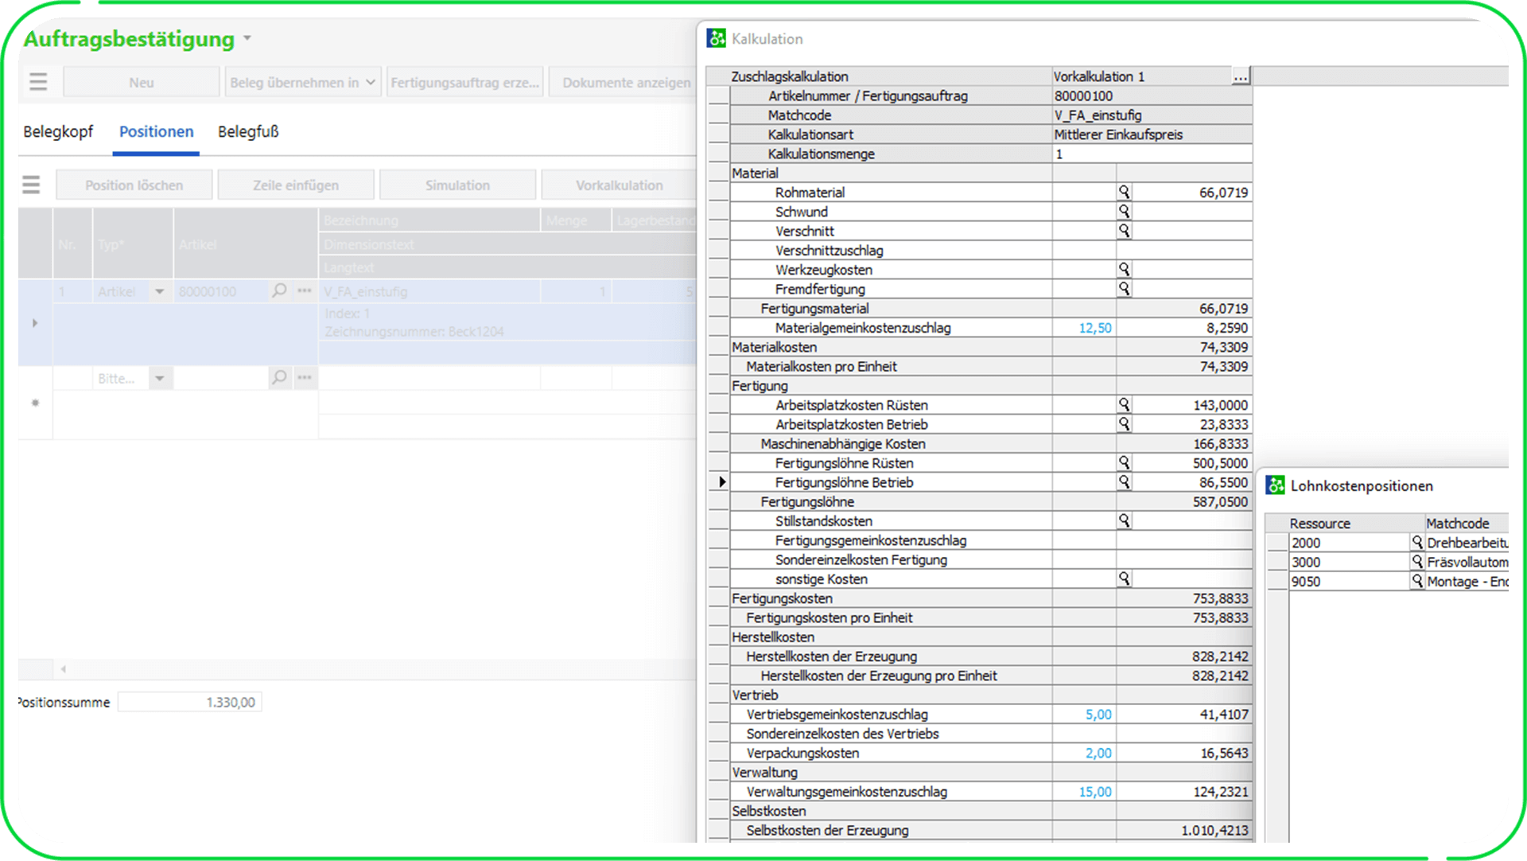Screen dimensions: 1527x861
Task: Click the Montage matchcode for resource 9050
Action: [1467, 581]
